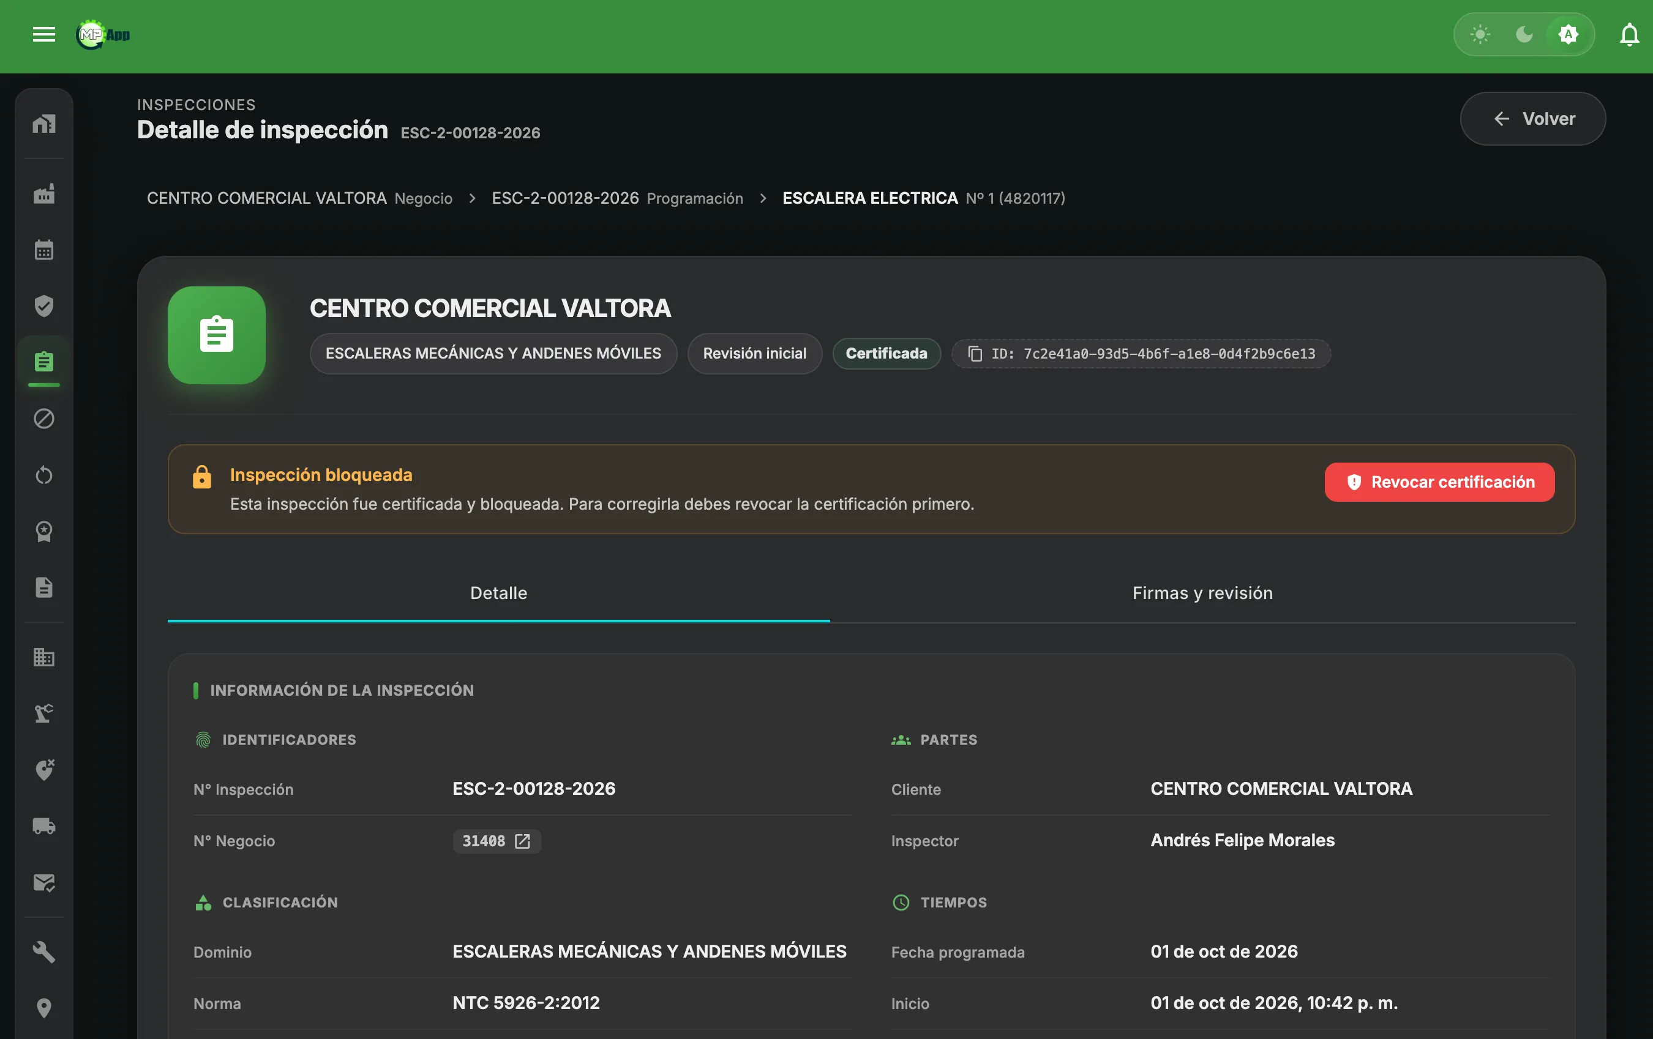Screen dimensions: 1653x1039
Task: Open the hamburger navigation menu
Action: coord(44,34)
